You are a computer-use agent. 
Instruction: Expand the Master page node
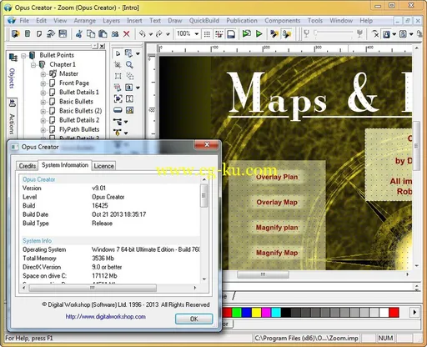pyautogui.click(x=43, y=74)
